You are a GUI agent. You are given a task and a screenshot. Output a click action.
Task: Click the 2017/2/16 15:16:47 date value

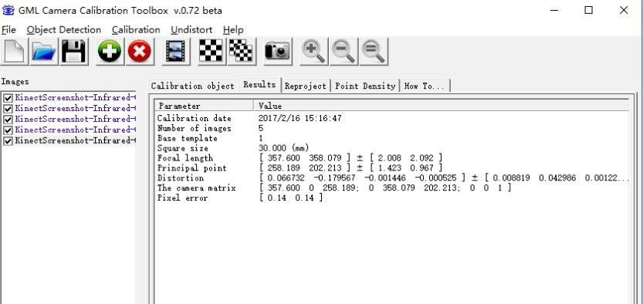coord(300,118)
